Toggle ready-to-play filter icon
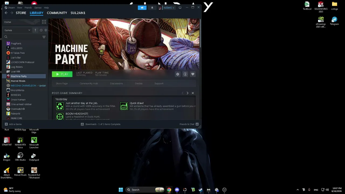Viewport: 345px width, 194px height. [x=46, y=30]
